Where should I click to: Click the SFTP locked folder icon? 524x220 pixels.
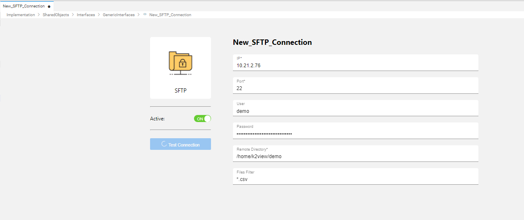click(x=180, y=63)
